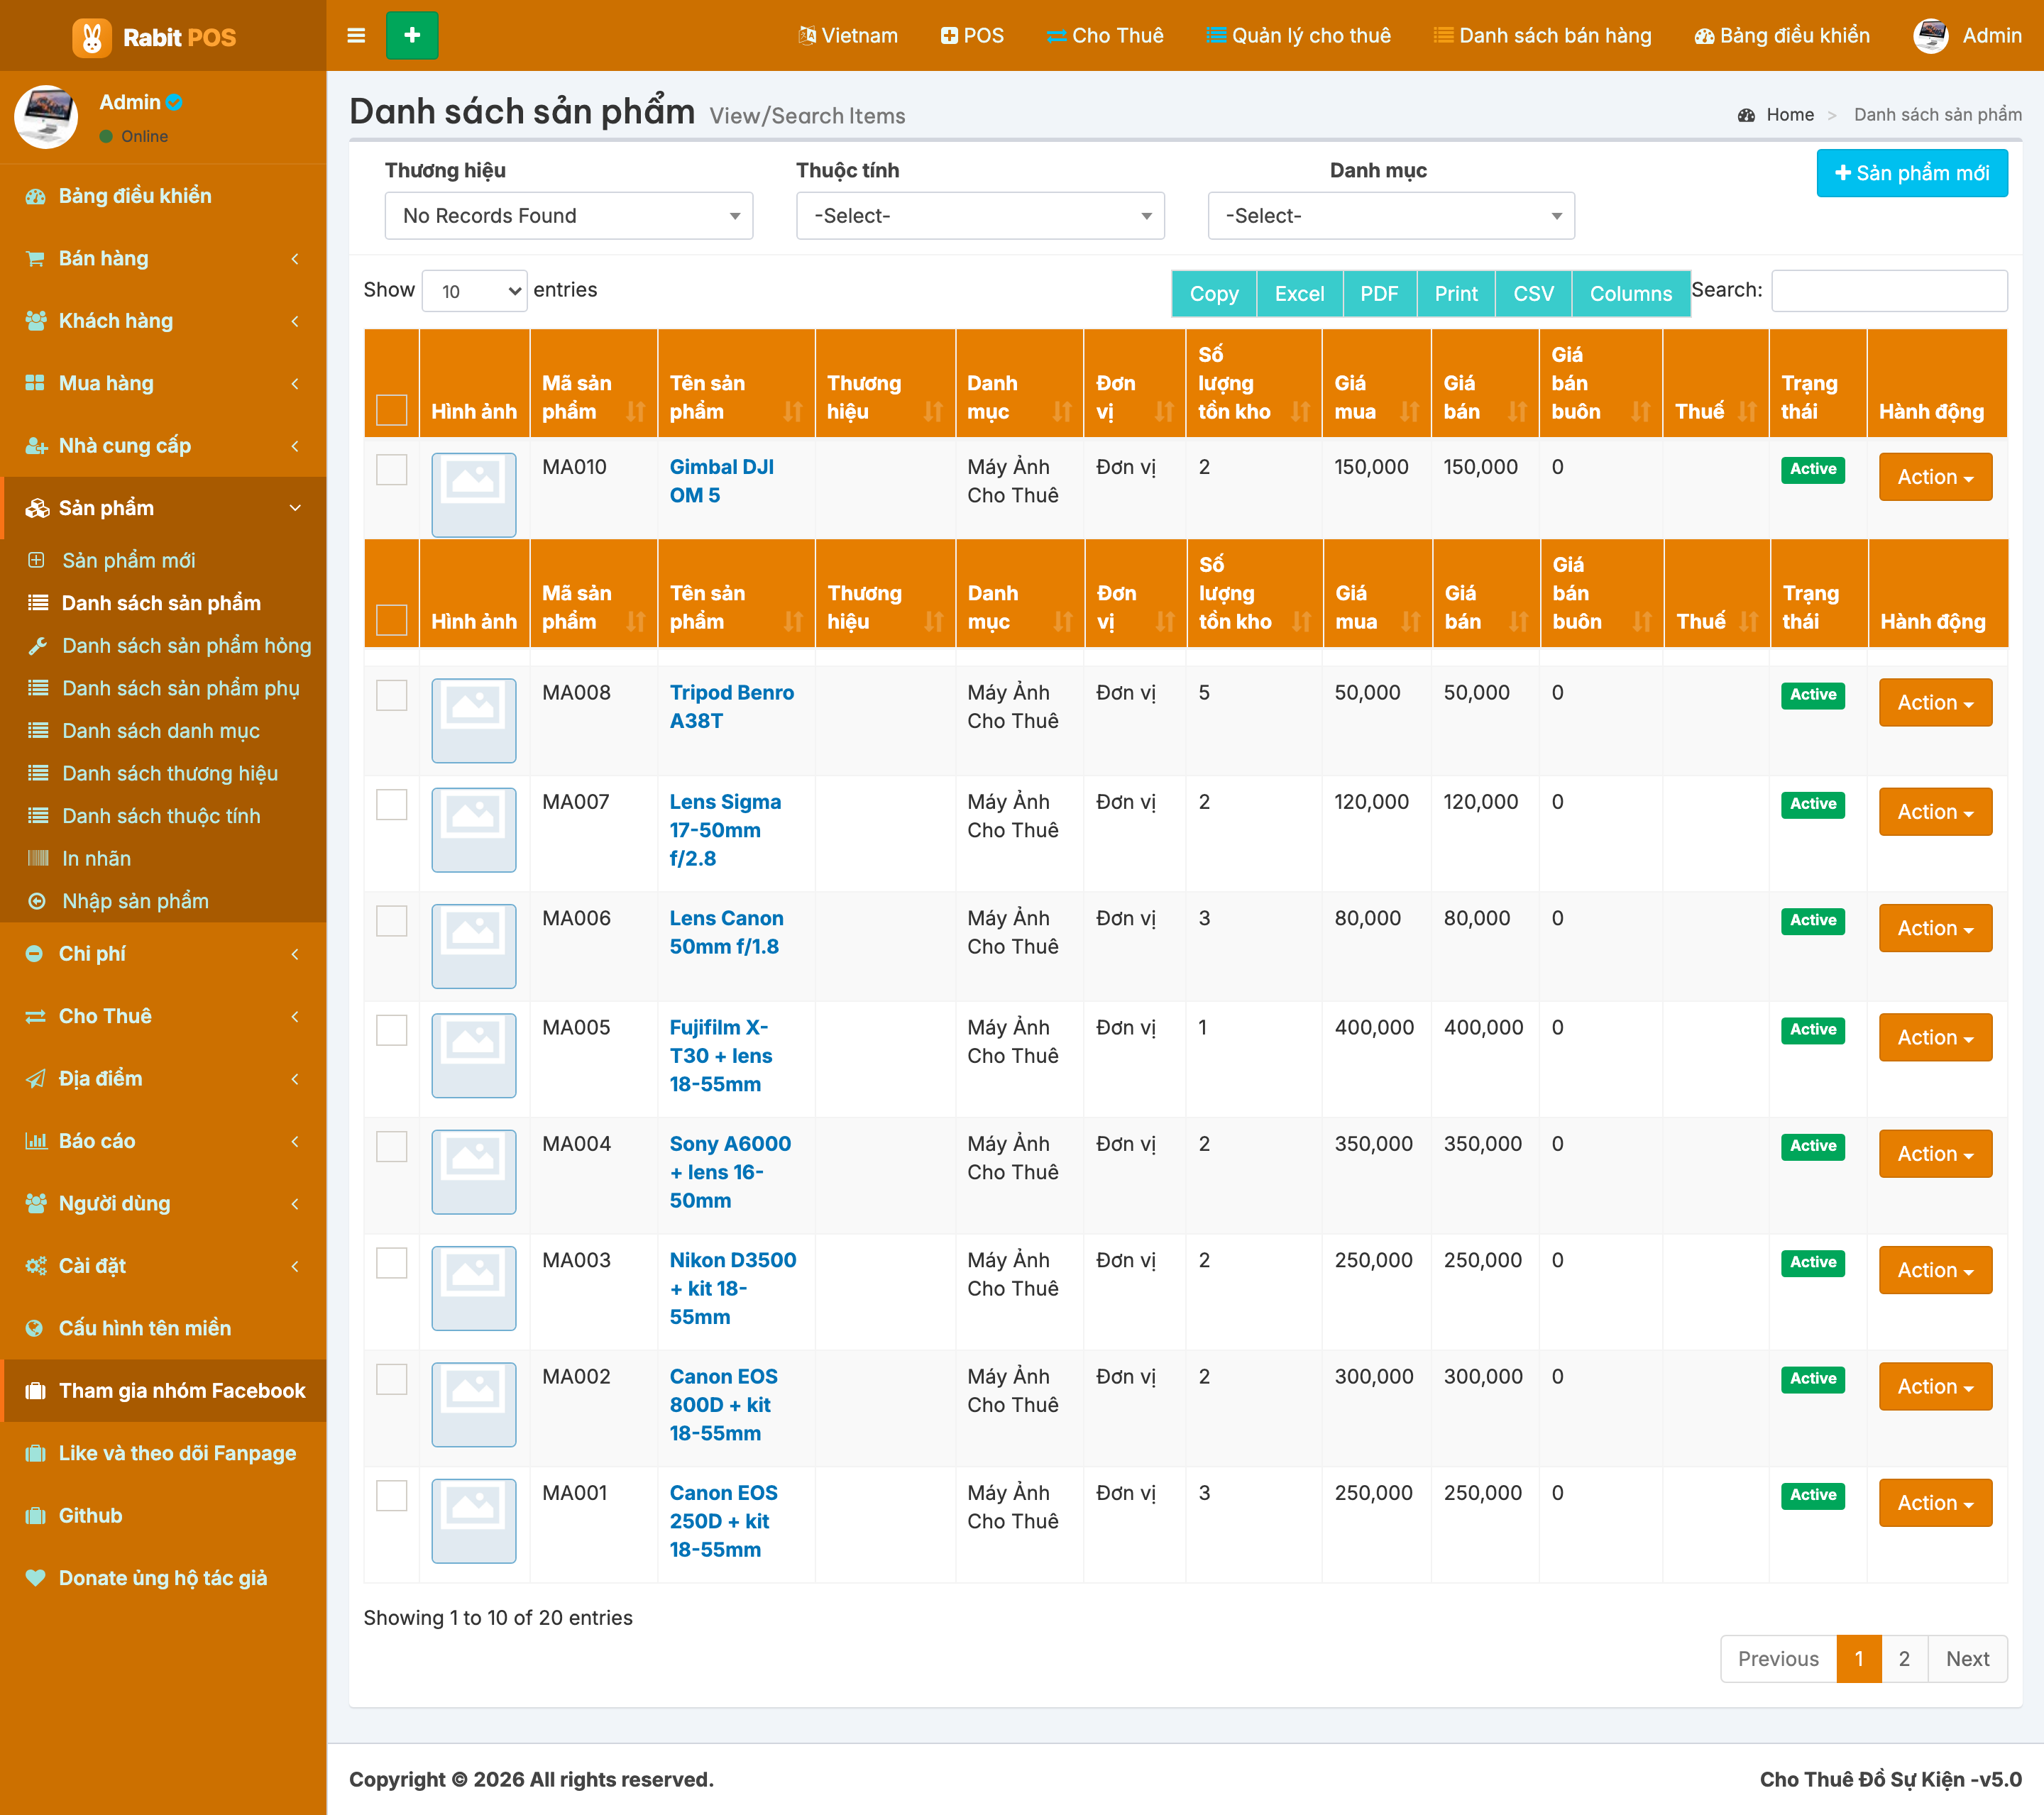
Task: Check the box for product MA007
Action: tap(392, 804)
